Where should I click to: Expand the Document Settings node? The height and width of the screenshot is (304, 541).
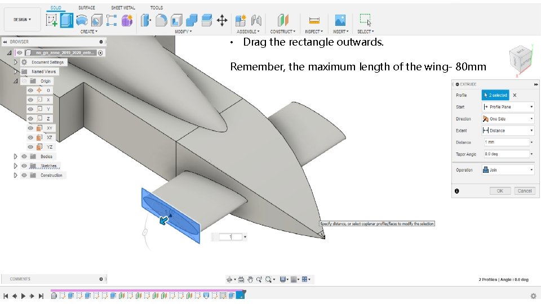[16, 62]
